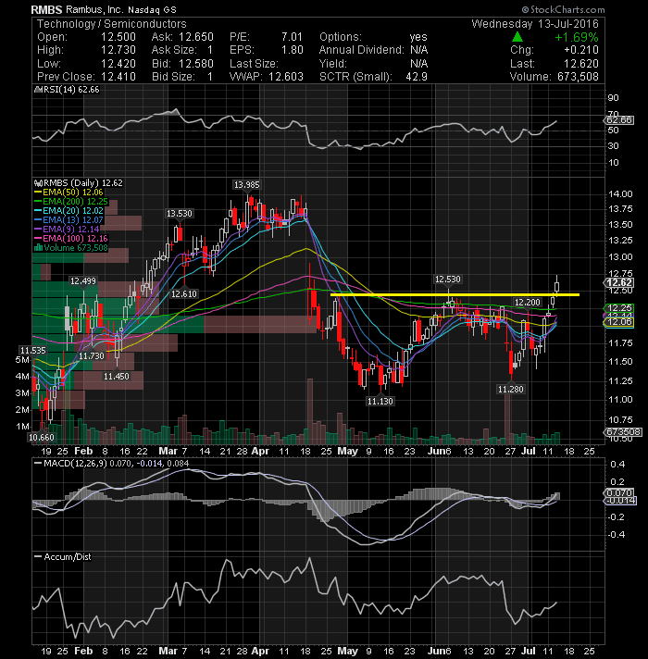Click the High value 12.730

(118, 50)
